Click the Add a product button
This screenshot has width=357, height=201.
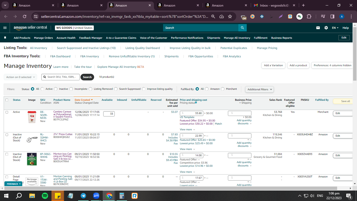pyautogui.click(x=298, y=65)
